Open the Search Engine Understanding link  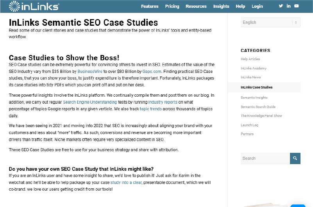pos(90,102)
